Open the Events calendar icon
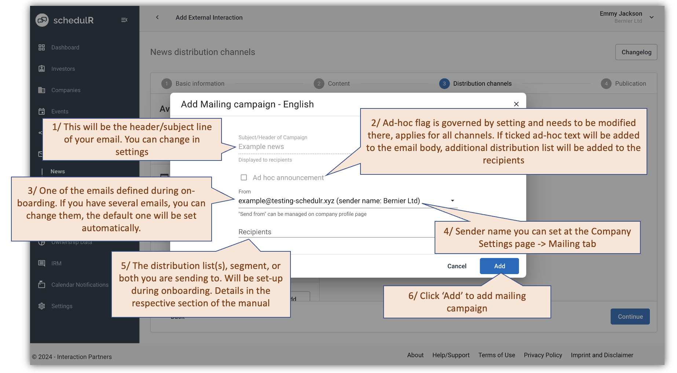The height and width of the screenshot is (373, 677). pos(41,111)
